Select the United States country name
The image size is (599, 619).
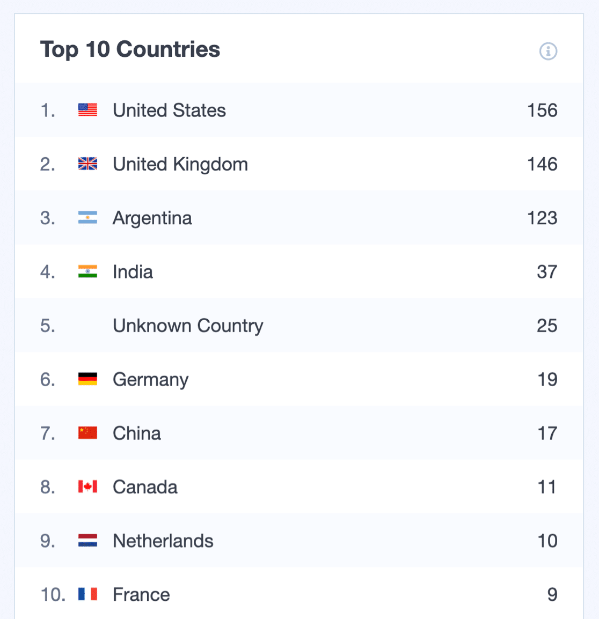pyautogui.click(x=169, y=110)
